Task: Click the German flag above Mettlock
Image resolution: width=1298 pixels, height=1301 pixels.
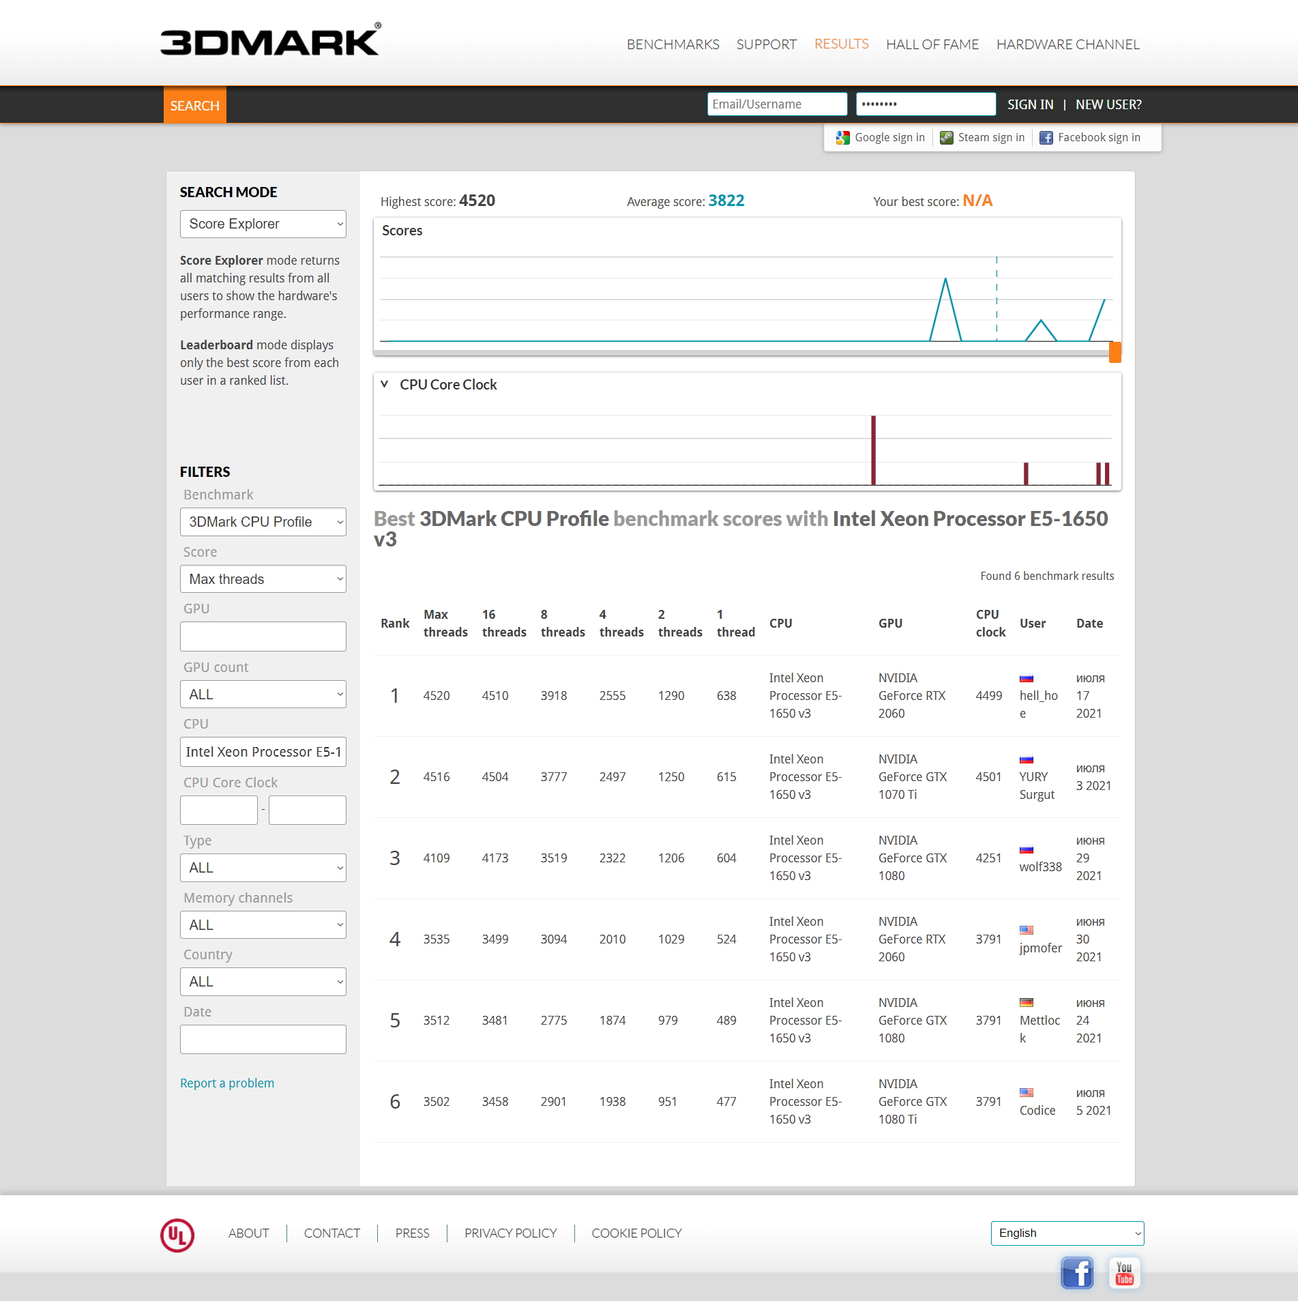Action: (1027, 1003)
